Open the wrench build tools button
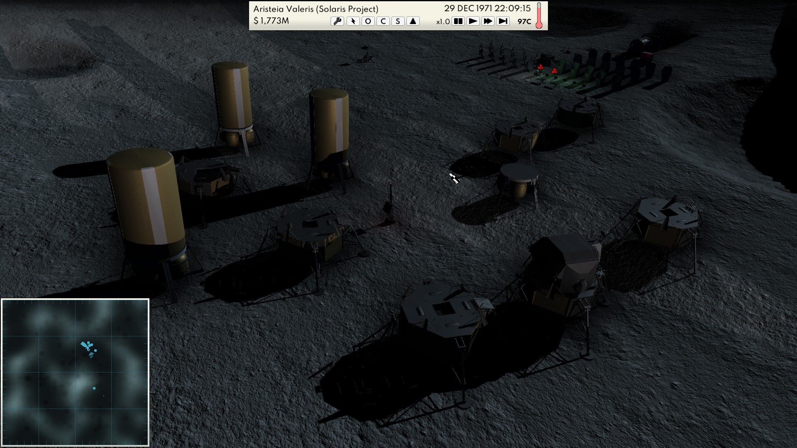Screen dimensions: 797x448 (337, 21)
